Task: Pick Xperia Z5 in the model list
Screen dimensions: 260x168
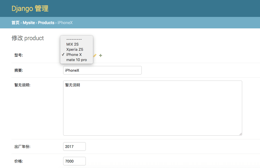Action: click(x=77, y=49)
